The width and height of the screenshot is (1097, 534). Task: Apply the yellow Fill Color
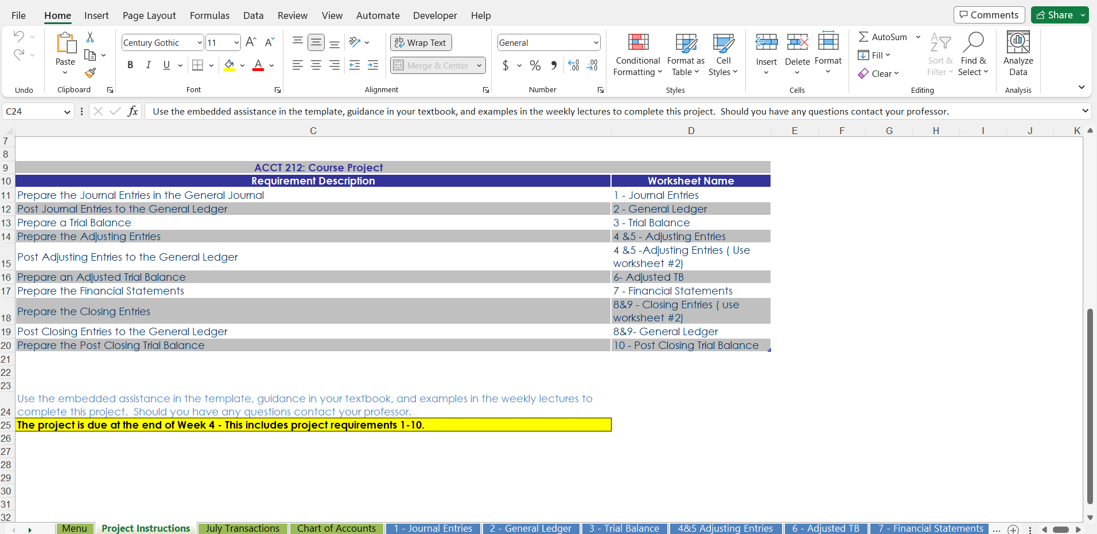click(x=229, y=65)
